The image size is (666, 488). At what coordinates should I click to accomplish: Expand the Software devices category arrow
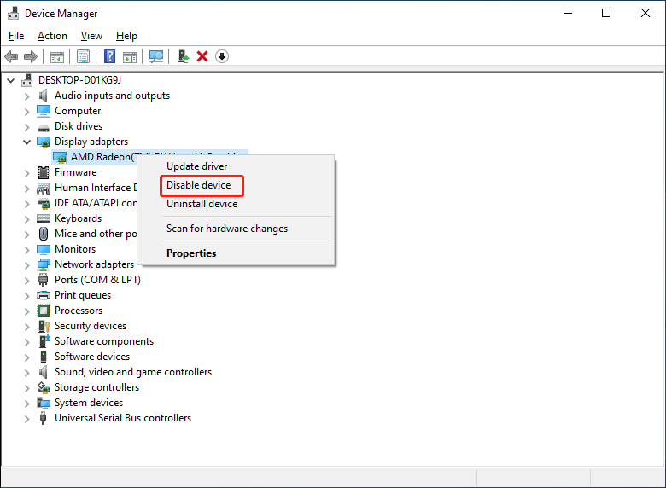click(26, 357)
